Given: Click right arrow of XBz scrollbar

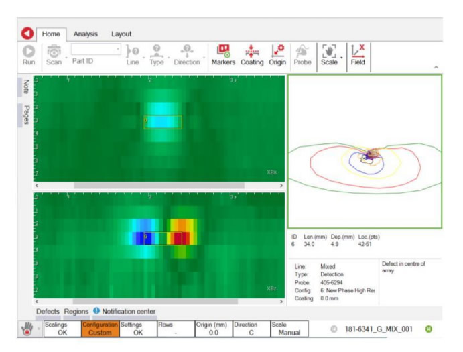Looking at the screenshot, I should [x=281, y=302].
